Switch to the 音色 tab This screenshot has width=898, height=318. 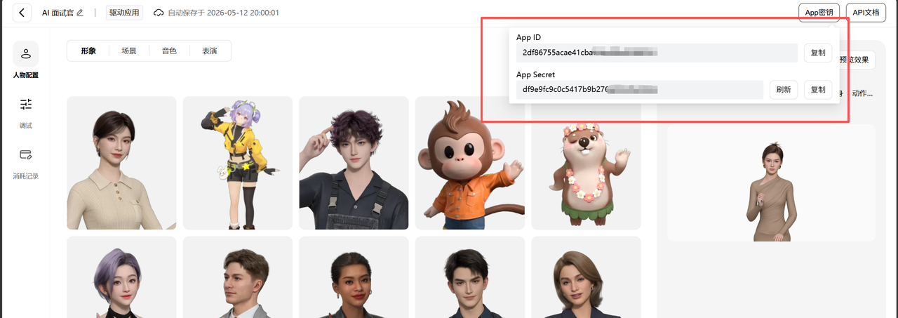coord(169,51)
